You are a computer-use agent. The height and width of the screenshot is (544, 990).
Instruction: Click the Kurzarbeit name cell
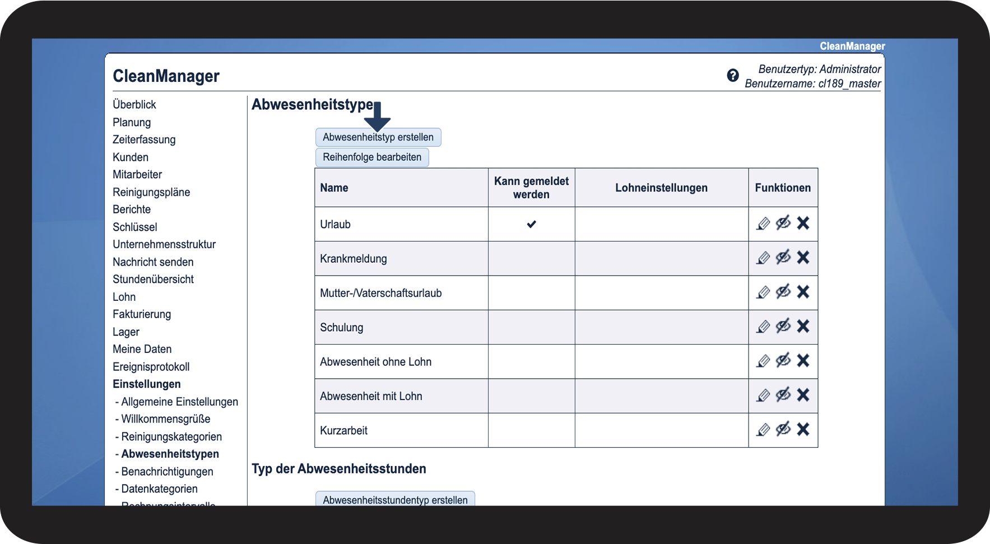click(401, 430)
